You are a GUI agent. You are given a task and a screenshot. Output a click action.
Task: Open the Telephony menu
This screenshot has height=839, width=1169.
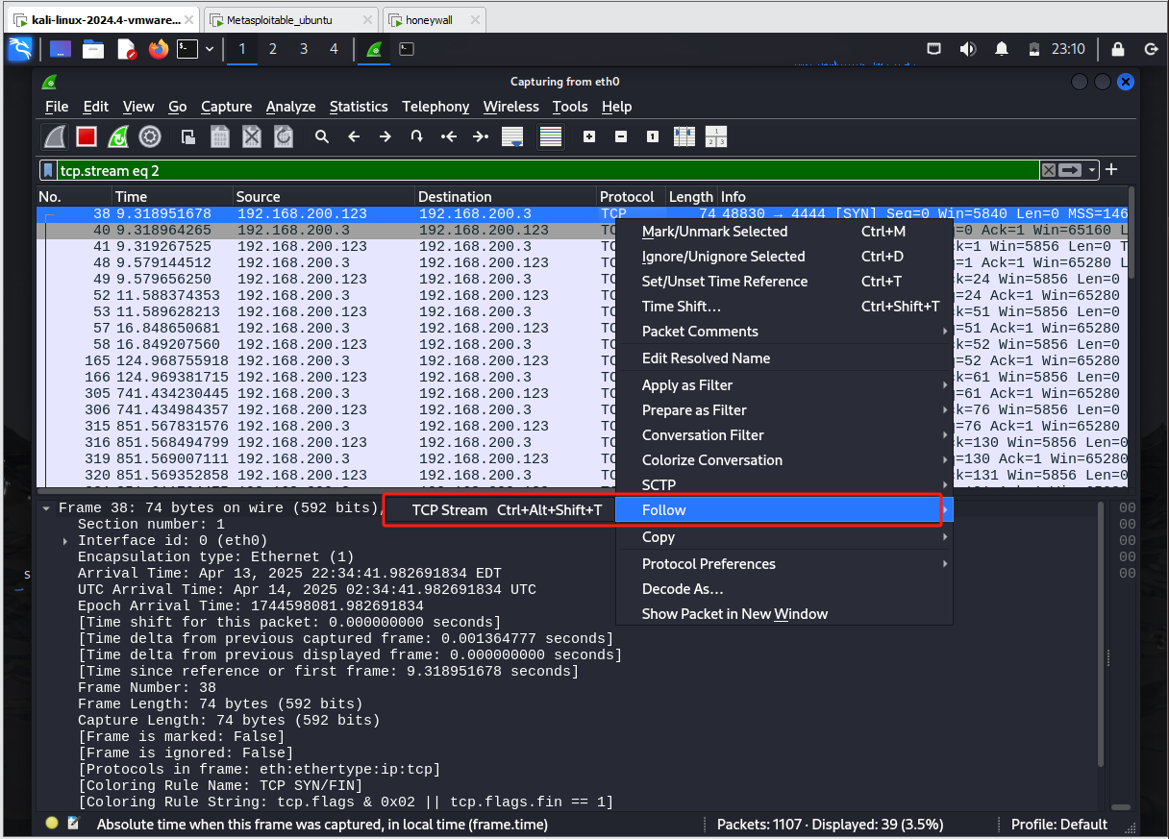tap(435, 107)
